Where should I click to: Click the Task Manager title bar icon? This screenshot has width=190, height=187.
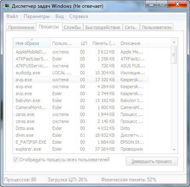coord(6,6)
